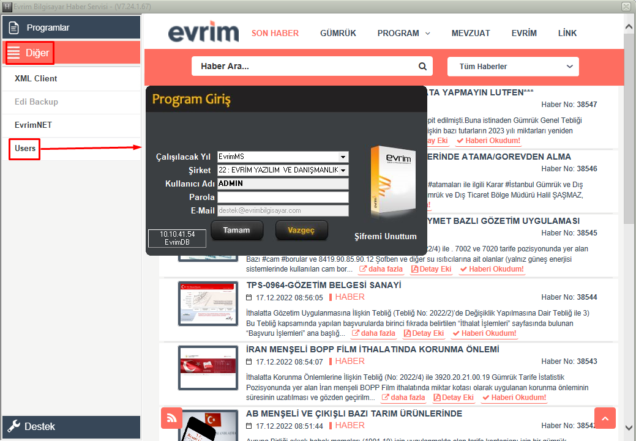Image resolution: width=636 pixels, height=441 pixels.
Task: Mark news 38544 as Haberi Okudum
Action: tap(485, 333)
